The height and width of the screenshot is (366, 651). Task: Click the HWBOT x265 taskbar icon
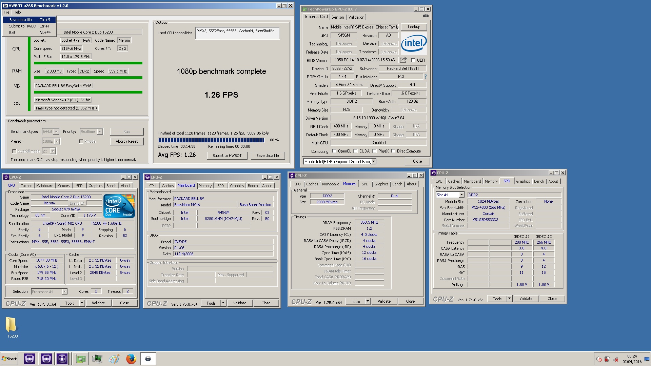click(x=148, y=359)
